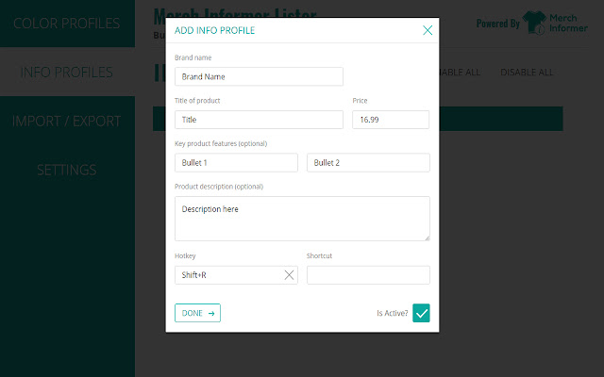This screenshot has width=604, height=377.
Task: Click inside the Product description textarea
Action: (302, 218)
